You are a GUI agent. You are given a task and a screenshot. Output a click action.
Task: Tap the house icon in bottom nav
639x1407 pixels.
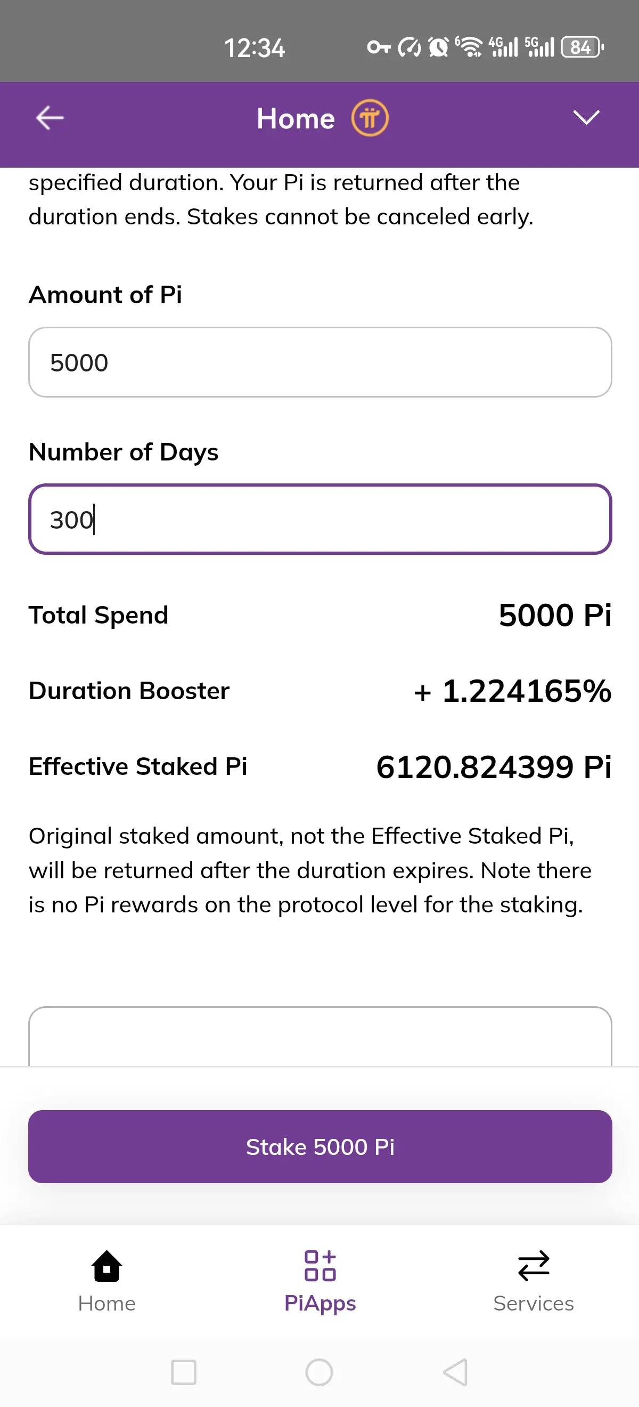(107, 1266)
